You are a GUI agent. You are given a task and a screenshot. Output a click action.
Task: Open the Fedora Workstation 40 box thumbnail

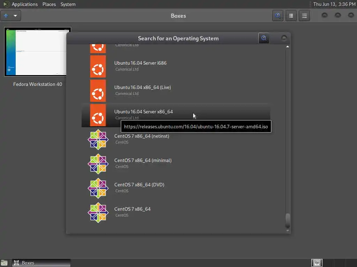click(36, 52)
